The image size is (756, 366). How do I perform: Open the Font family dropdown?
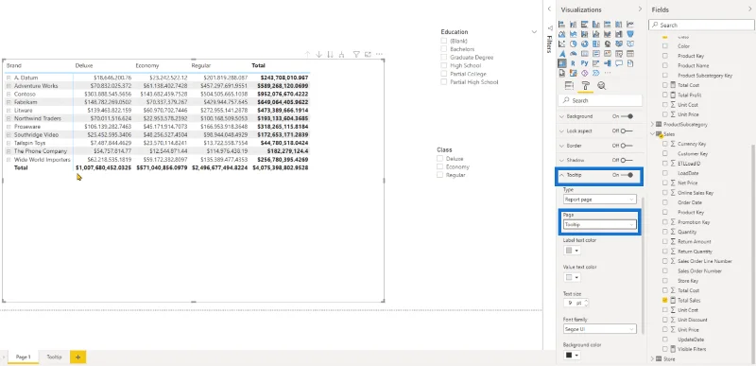point(600,329)
